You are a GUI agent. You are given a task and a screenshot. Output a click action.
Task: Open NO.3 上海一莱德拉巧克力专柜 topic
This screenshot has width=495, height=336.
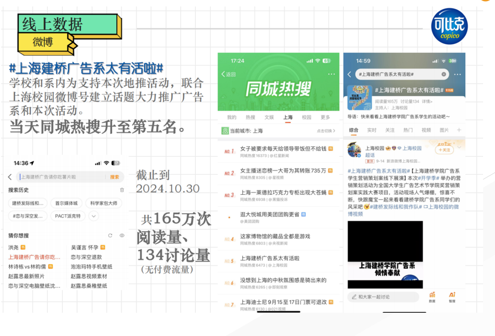coord(279,195)
